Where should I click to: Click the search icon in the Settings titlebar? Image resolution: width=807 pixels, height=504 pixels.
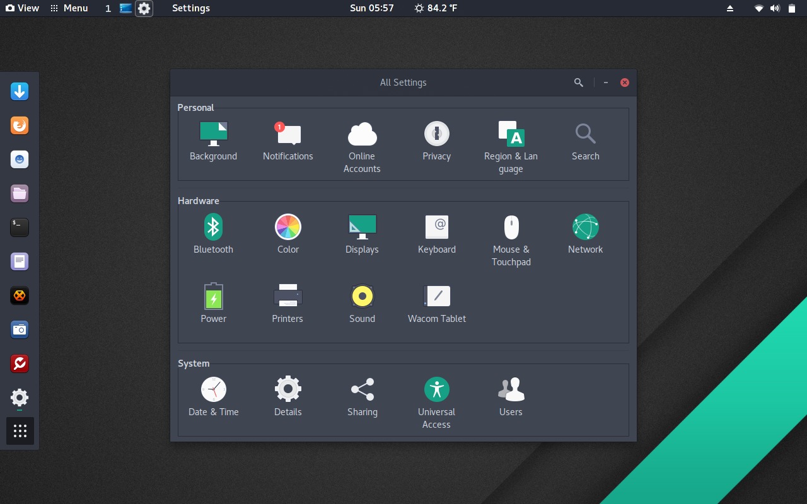point(578,82)
